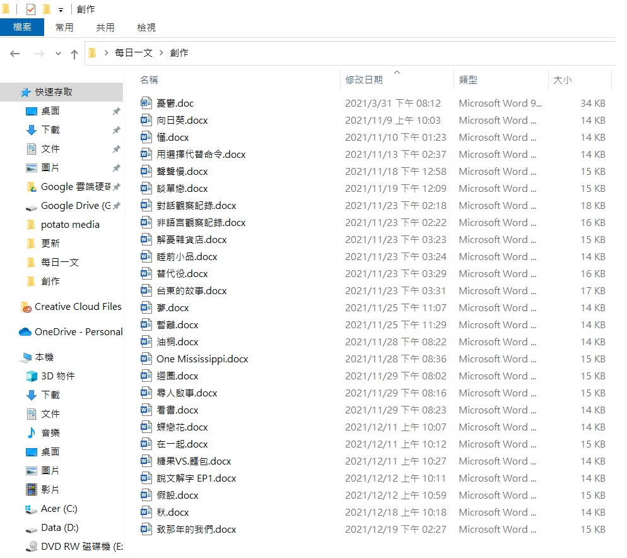
Task: Switch to the 檢視 ribbon tab
Action: tap(146, 27)
